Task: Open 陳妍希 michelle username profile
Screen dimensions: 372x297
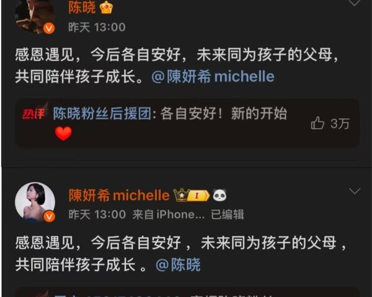Action: (x=119, y=196)
